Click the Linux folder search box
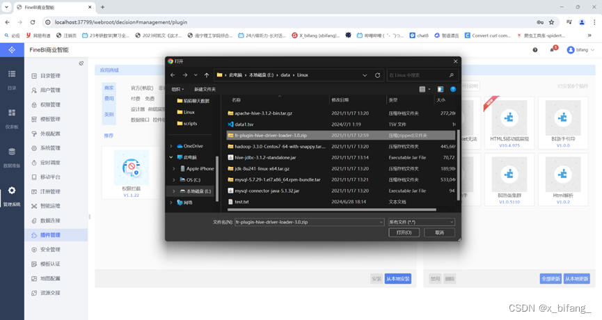The height and width of the screenshot is (320, 602). tap(422, 75)
